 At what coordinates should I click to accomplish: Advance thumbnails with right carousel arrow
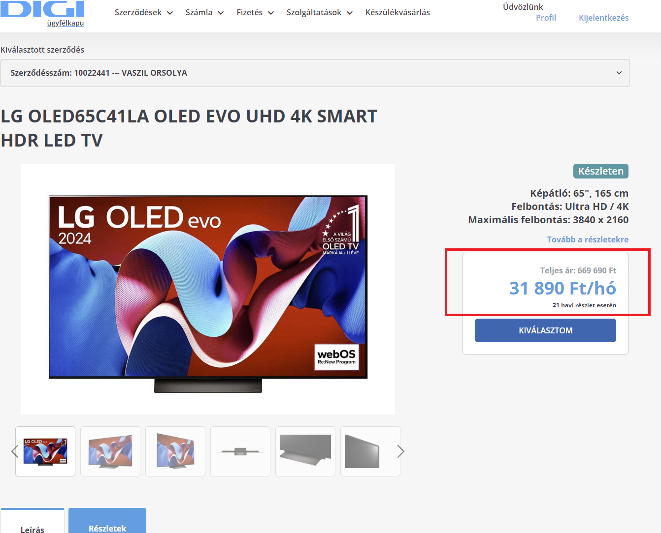pos(401,451)
